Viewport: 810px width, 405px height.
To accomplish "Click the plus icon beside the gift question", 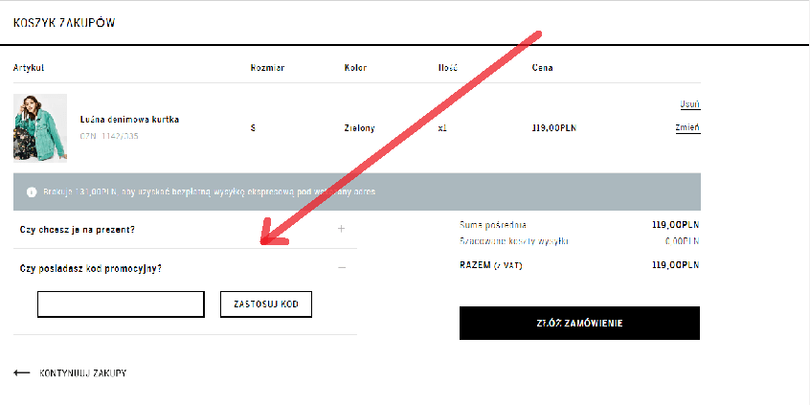I will click(342, 230).
